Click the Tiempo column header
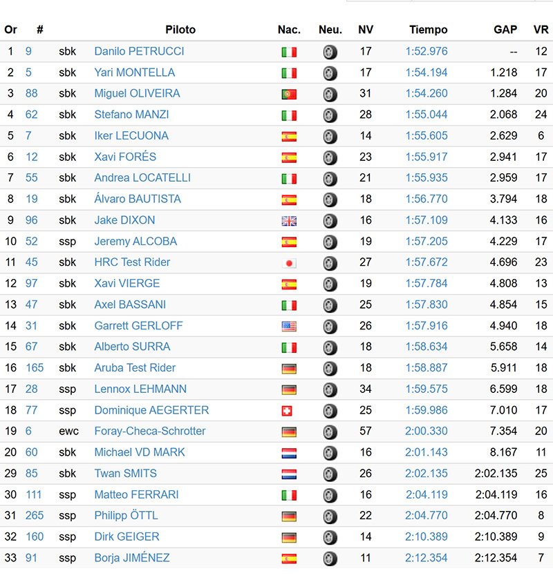 tap(429, 30)
